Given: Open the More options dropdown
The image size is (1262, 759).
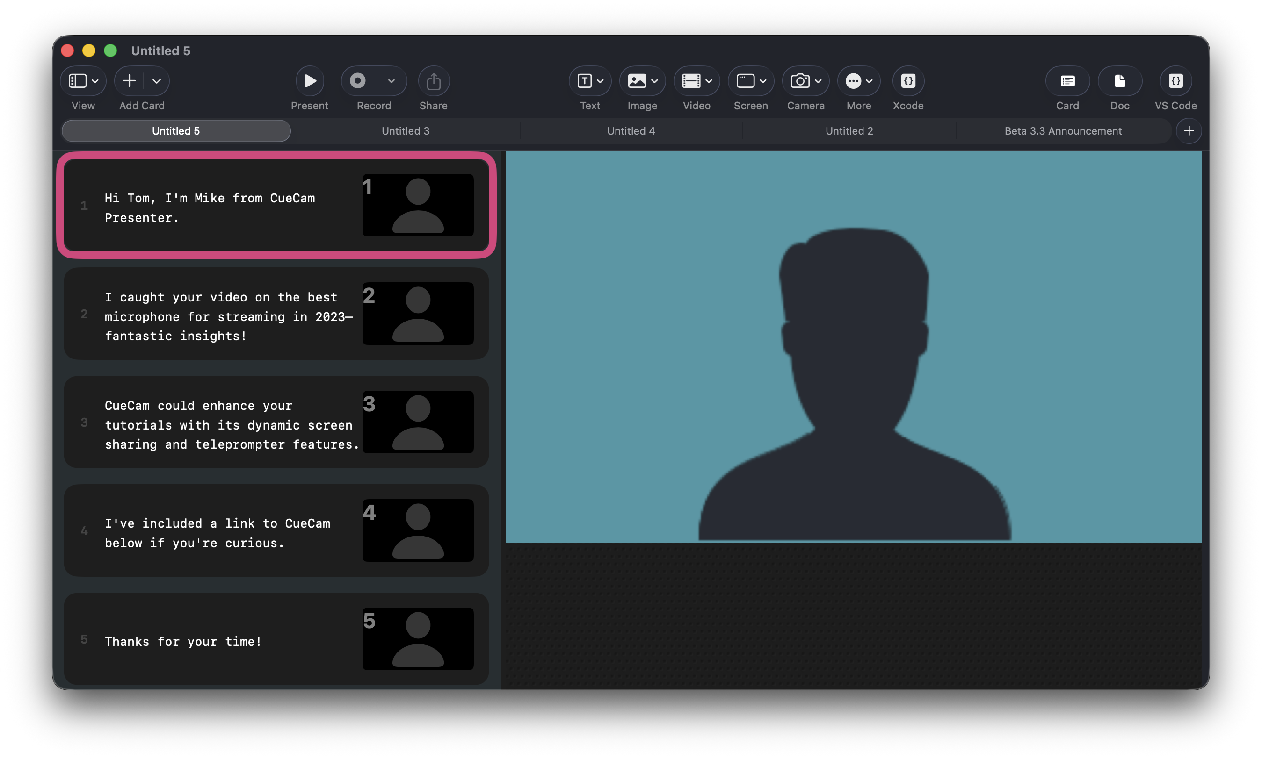Looking at the screenshot, I should tap(869, 81).
